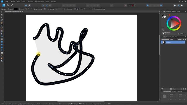The image size is (187, 105).
Task: Click the transform anchor point selector
Action: pyautogui.click(x=165, y=96)
